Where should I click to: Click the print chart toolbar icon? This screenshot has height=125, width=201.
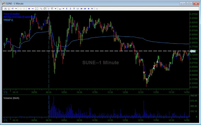pyautogui.click(x=5, y=9)
